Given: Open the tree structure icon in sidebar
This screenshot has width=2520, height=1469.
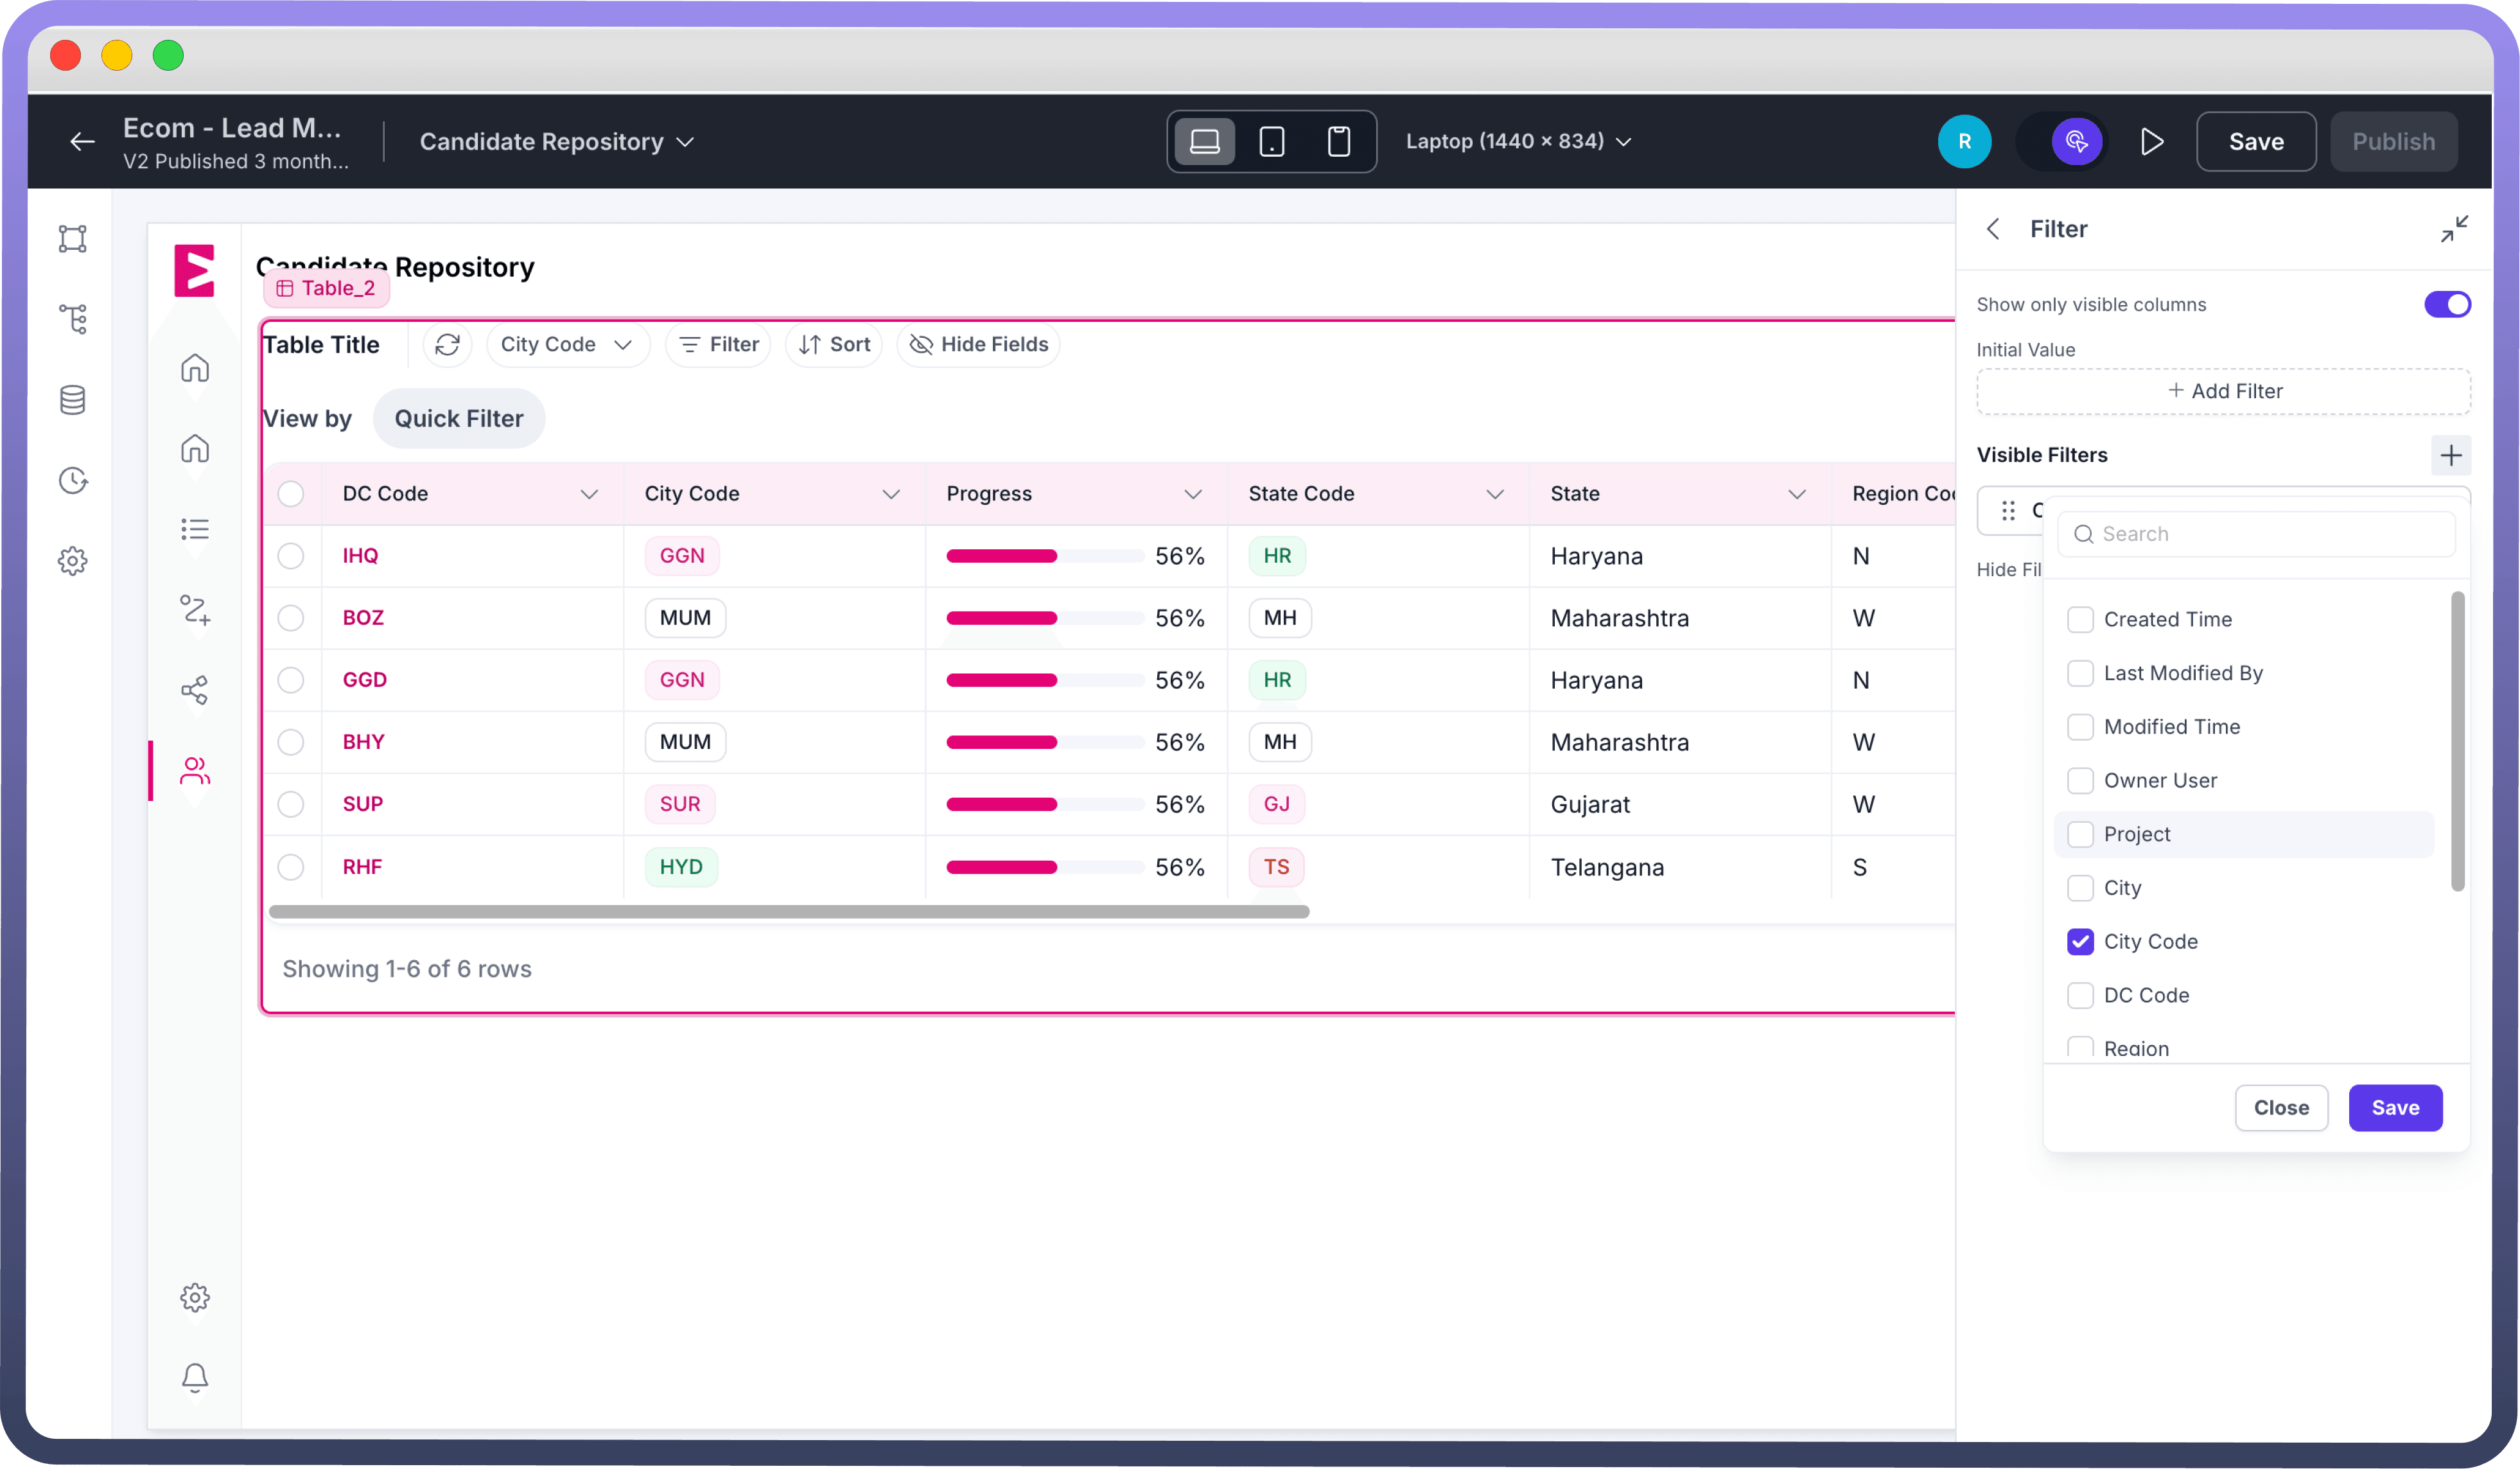Looking at the screenshot, I should click(x=72, y=319).
